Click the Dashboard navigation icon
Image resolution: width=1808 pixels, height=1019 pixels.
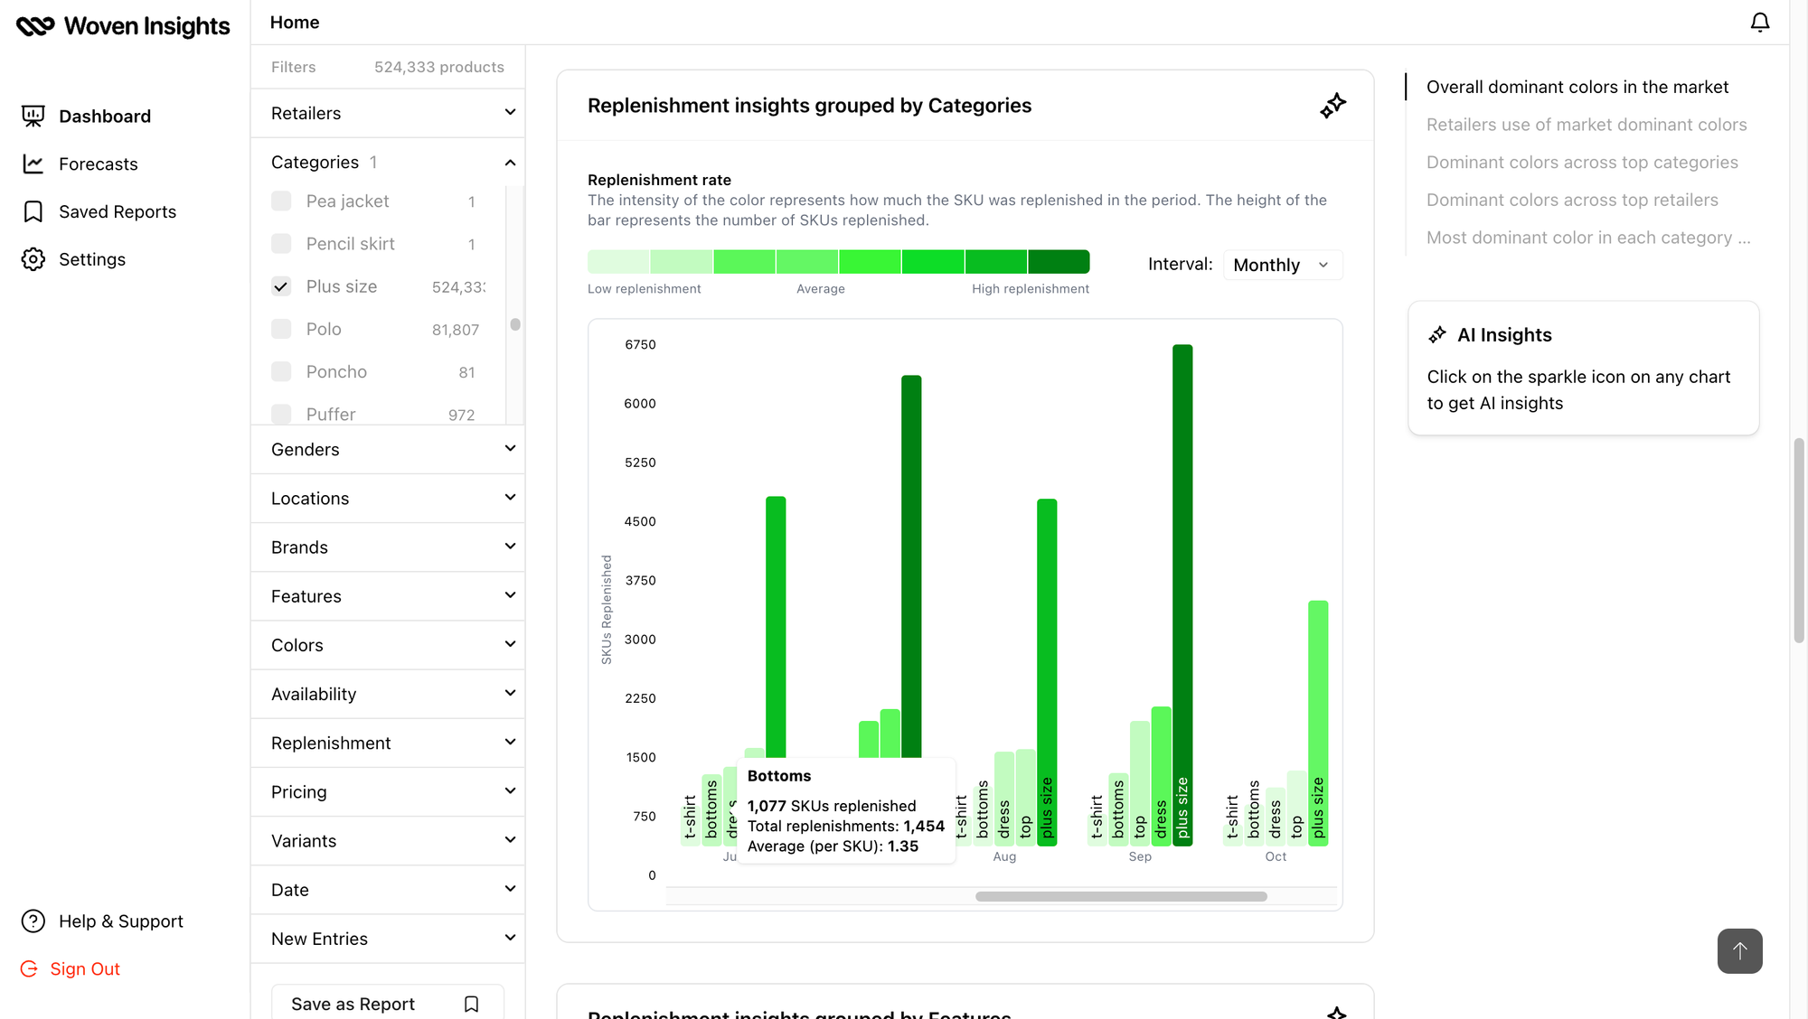(x=33, y=116)
